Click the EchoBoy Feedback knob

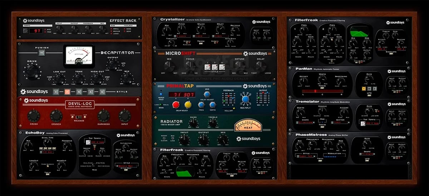(x=67, y=145)
